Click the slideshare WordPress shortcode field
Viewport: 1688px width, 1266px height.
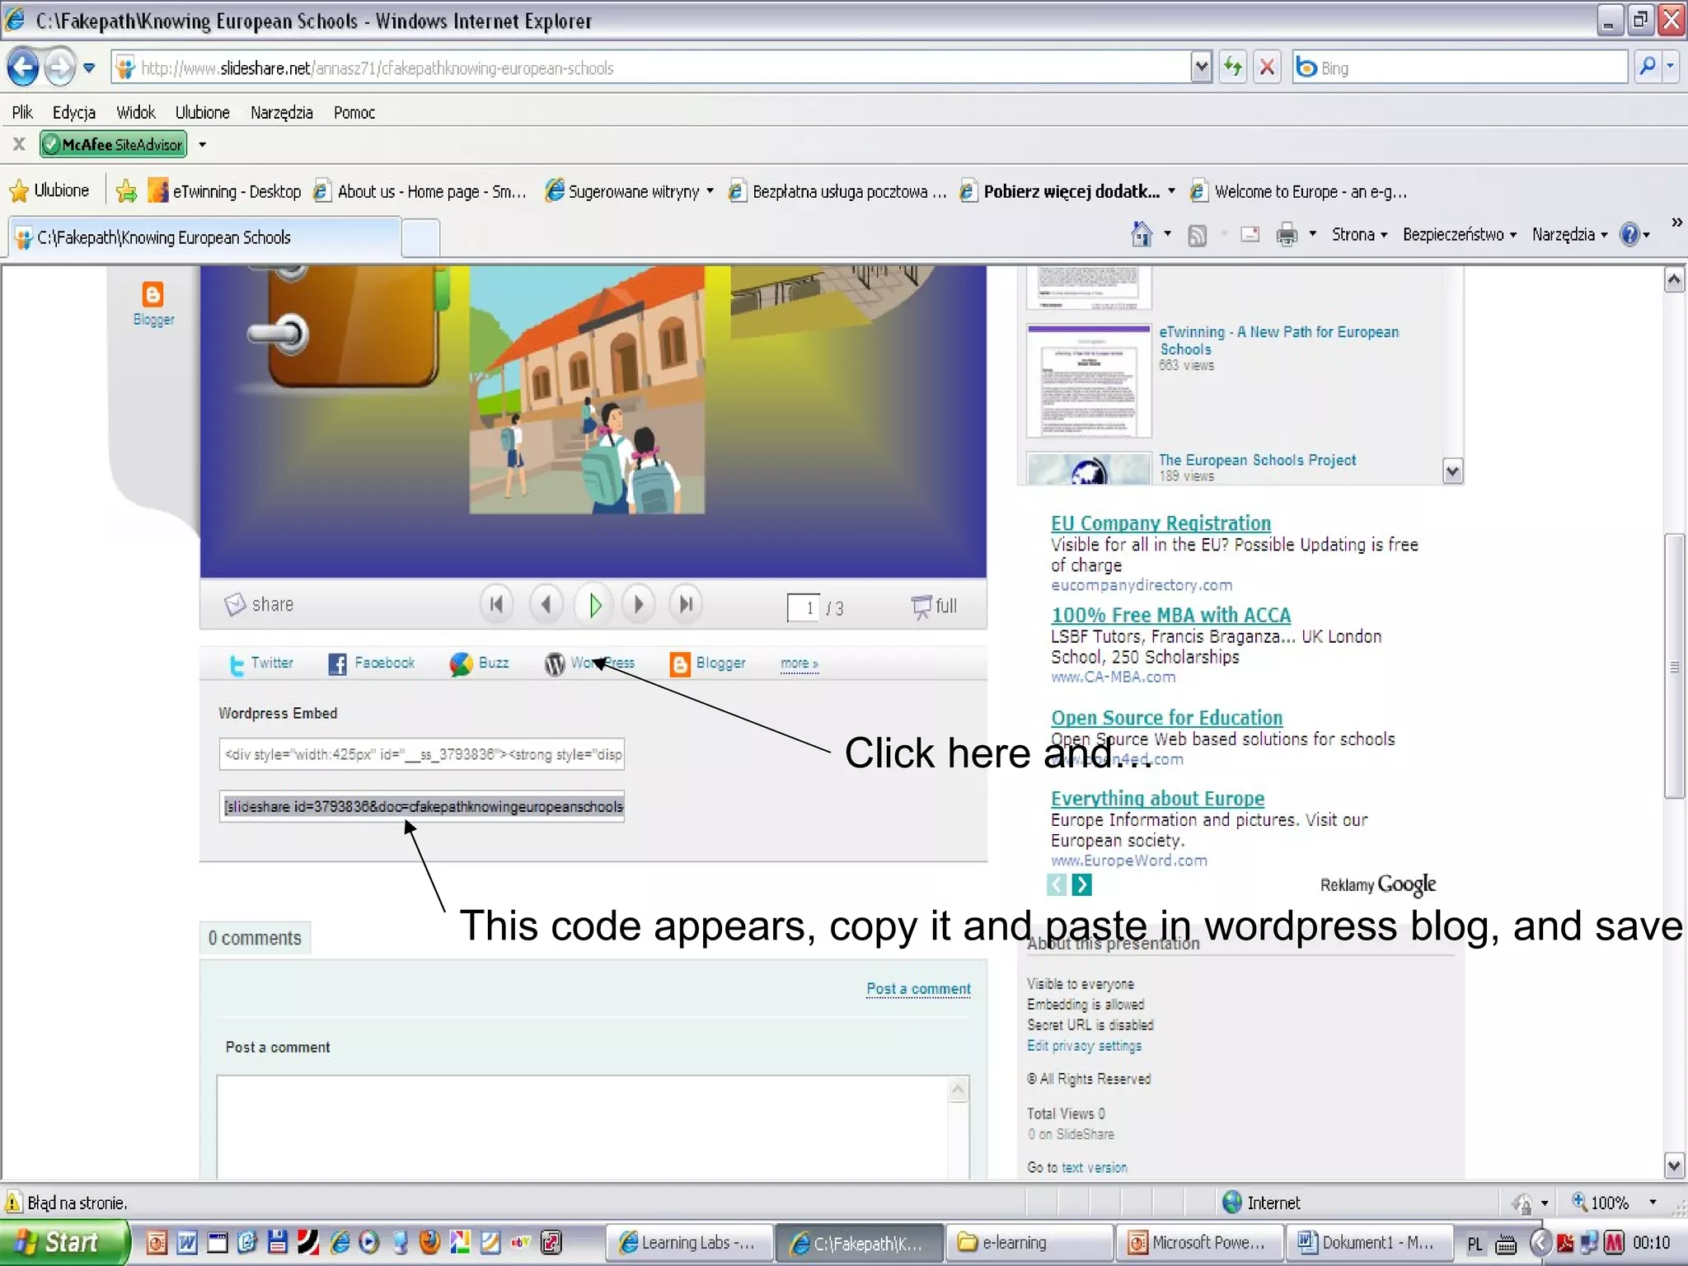(x=422, y=807)
